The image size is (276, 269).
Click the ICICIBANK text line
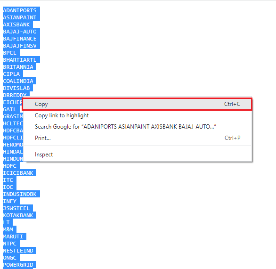click(18, 173)
